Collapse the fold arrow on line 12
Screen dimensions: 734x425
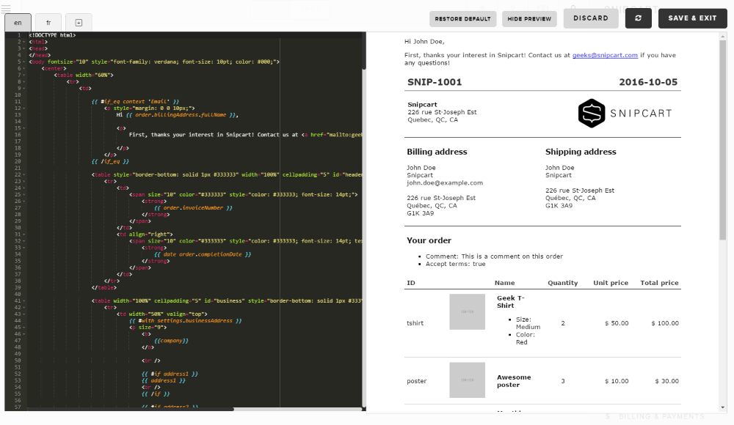tap(24, 108)
